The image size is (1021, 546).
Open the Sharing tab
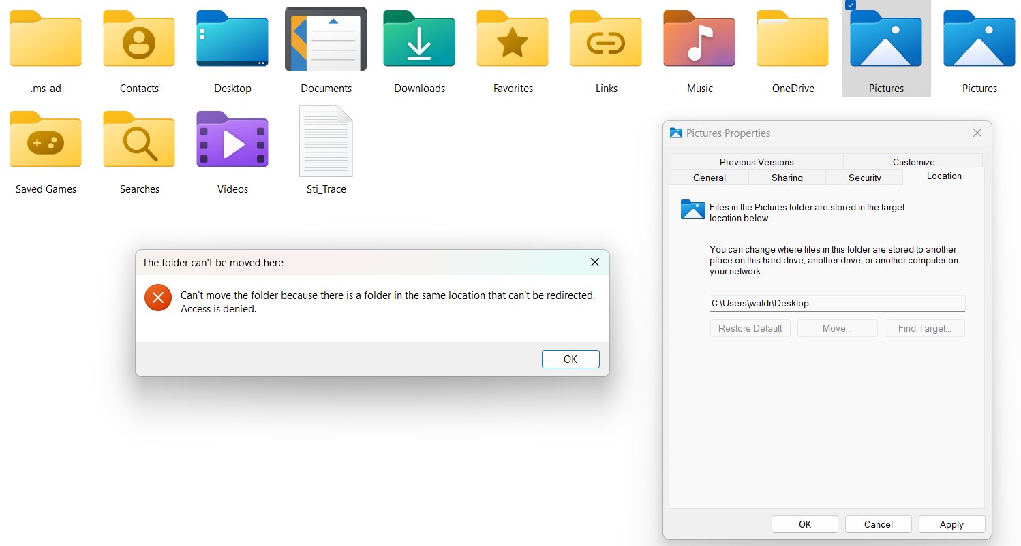pos(787,178)
